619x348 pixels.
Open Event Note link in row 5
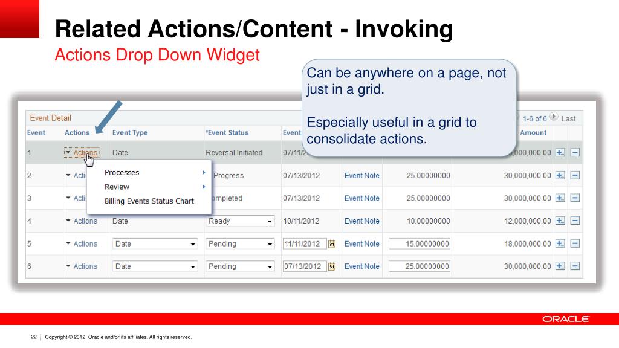coord(361,244)
